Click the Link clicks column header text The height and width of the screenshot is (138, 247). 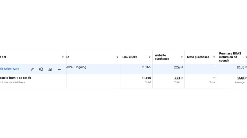(130, 57)
